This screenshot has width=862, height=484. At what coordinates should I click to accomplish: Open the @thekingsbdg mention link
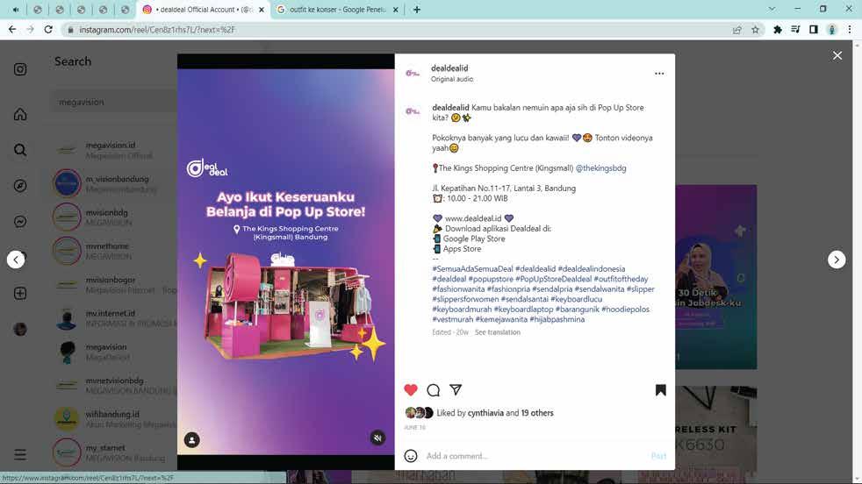click(601, 168)
